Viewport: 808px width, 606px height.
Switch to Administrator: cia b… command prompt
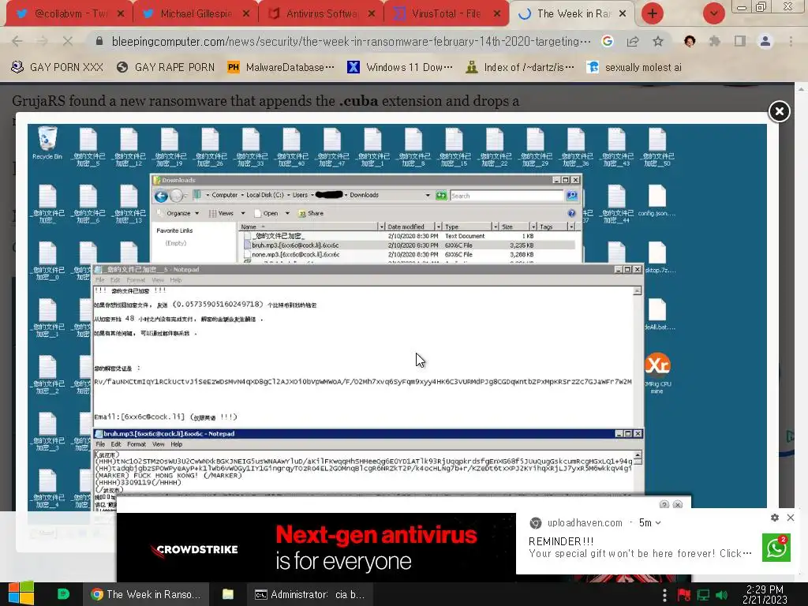[309, 594]
